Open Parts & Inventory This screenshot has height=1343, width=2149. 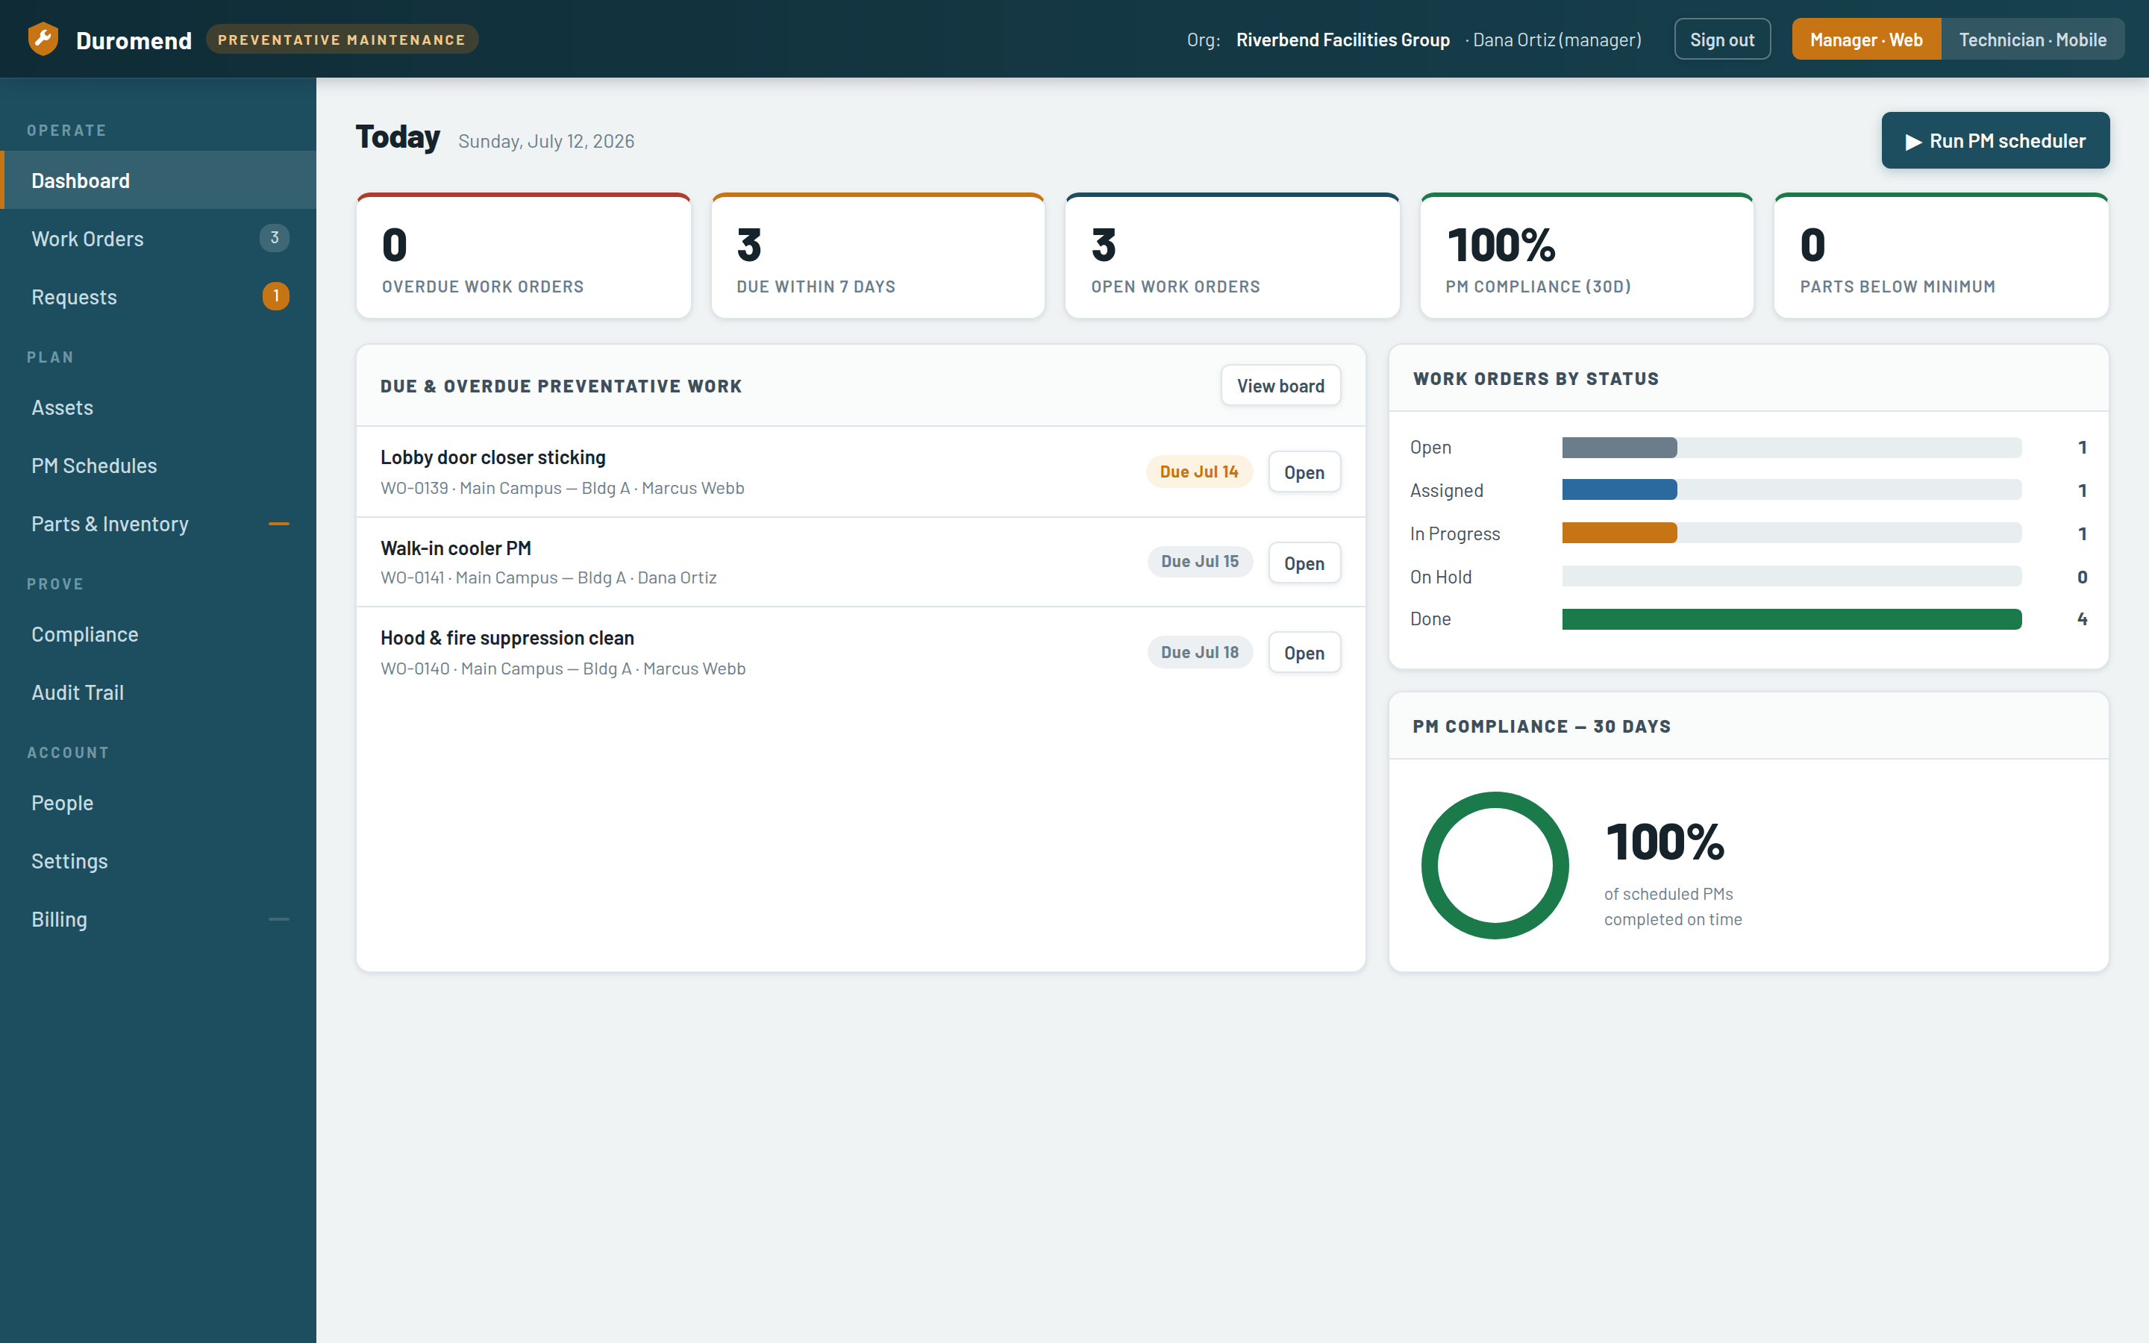158,524
